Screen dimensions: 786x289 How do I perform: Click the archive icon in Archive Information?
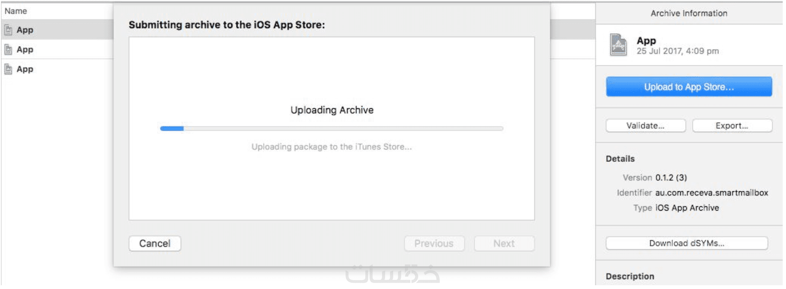618,45
